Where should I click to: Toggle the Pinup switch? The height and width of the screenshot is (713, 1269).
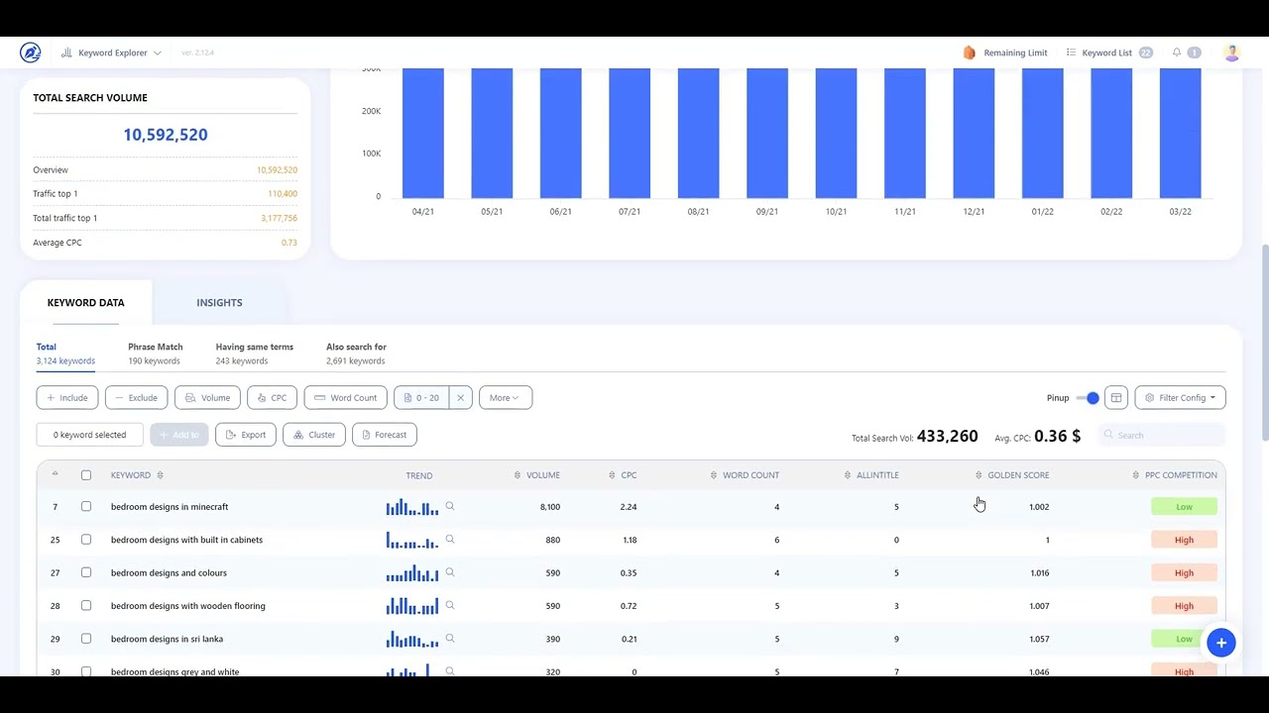click(1088, 398)
